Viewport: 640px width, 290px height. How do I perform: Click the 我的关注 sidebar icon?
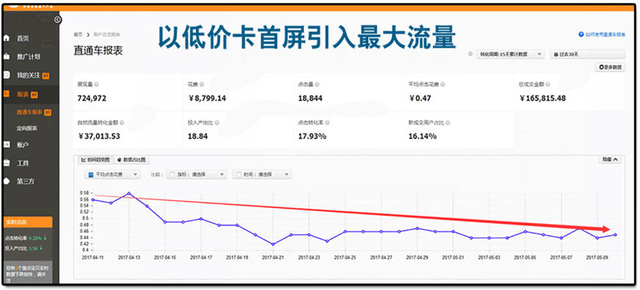(6, 75)
